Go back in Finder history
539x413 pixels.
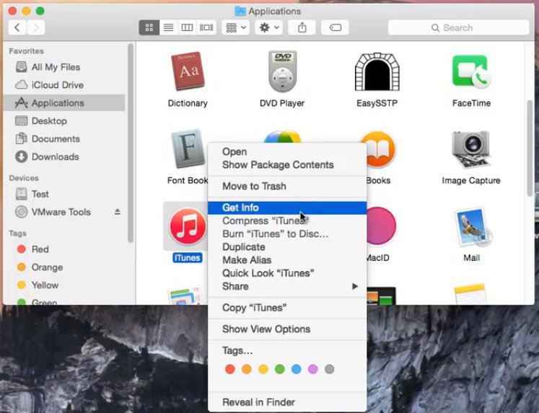click(x=17, y=27)
